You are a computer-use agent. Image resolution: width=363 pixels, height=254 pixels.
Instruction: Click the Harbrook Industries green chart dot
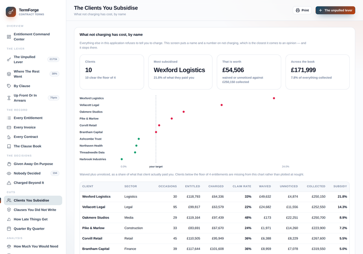(122, 159)
